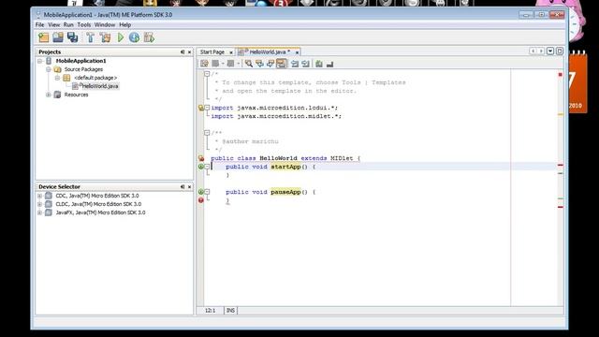
Task: Close the Projects panel
Action: point(189,52)
